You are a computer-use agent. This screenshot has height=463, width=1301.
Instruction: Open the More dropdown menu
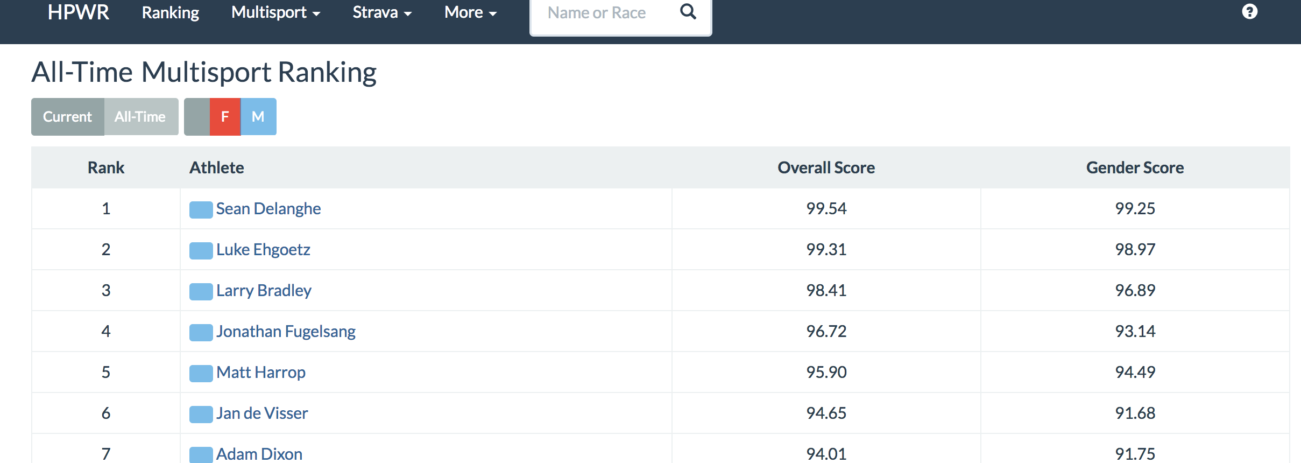coord(470,13)
